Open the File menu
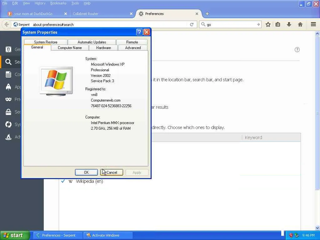The width and height of the screenshot is (320, 240). click(x=5, y=3)
